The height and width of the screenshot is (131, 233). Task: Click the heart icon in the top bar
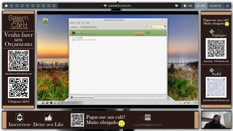(176, 6)
